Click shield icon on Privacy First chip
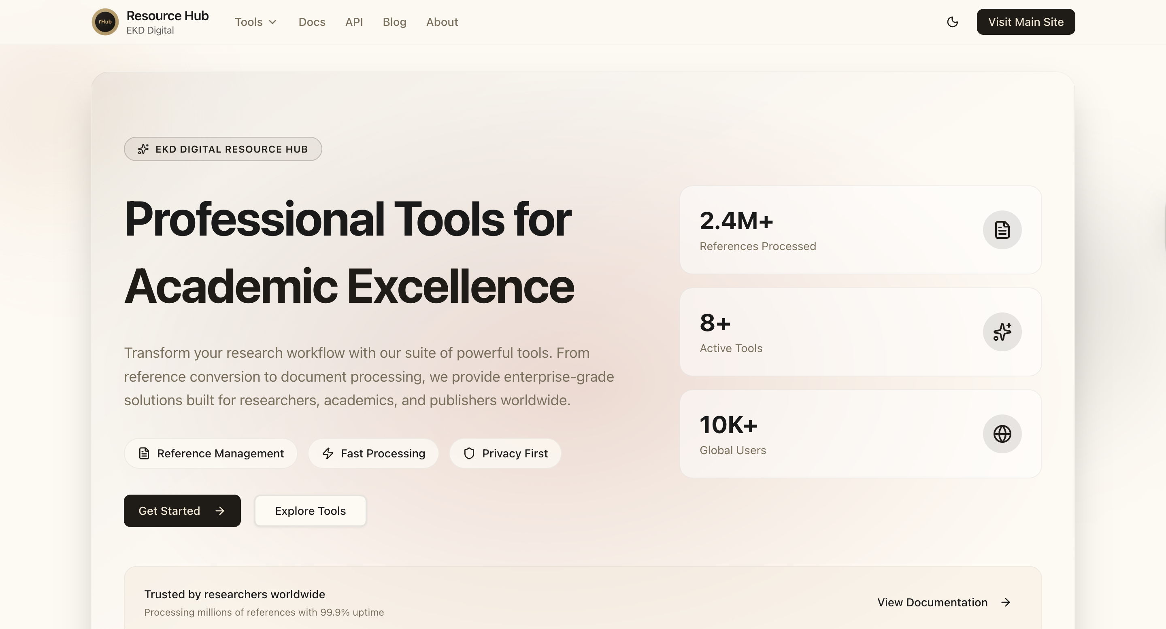1166x629 pixels. click(469, 453)
